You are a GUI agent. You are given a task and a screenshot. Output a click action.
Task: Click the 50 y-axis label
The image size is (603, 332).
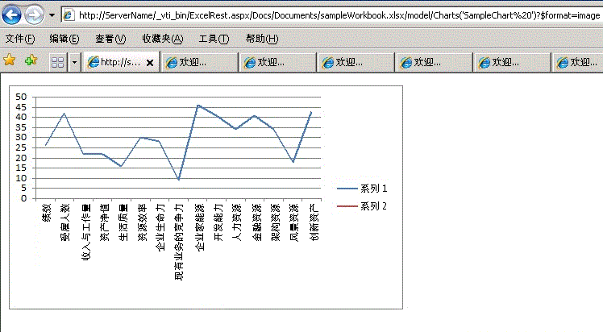point(21,98)
